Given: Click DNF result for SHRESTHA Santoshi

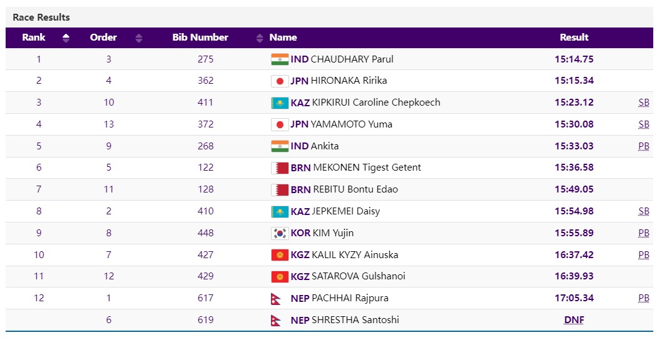Looking at the screenshot, I should (x=574, y=320).
